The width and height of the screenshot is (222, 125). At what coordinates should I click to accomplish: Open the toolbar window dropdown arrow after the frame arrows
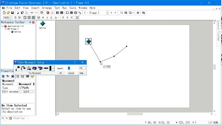tap(133, 13)
